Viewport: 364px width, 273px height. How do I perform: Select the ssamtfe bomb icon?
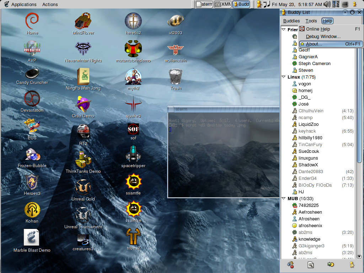click(x=133, y=182)
